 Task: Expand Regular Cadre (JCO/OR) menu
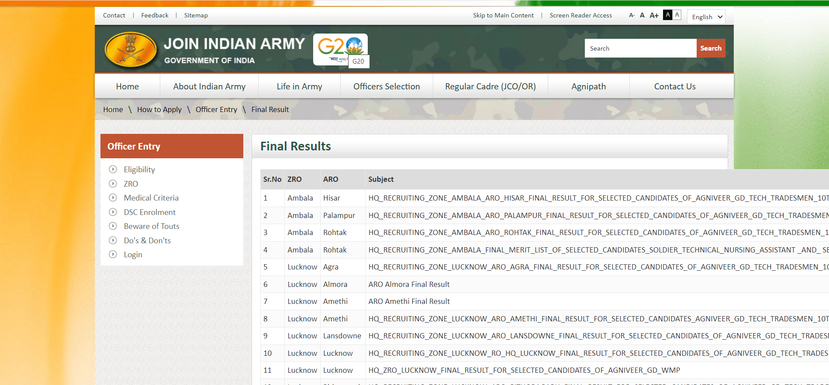click(x=490, y=86)
